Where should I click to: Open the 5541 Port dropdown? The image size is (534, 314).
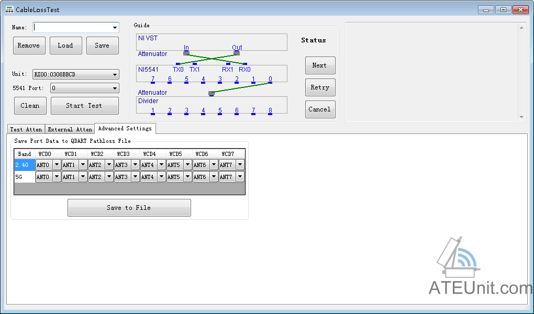[x=115, y=88]
